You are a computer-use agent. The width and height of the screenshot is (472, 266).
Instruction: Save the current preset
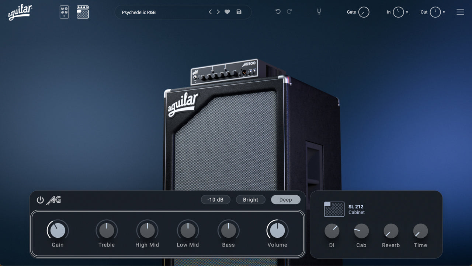[x=239, y=12]
